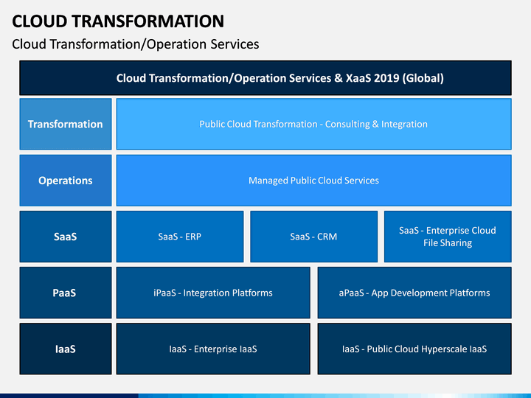
Task: Click the CLOUD TRANSFORMATION slide title
Action: coord(118,21)
